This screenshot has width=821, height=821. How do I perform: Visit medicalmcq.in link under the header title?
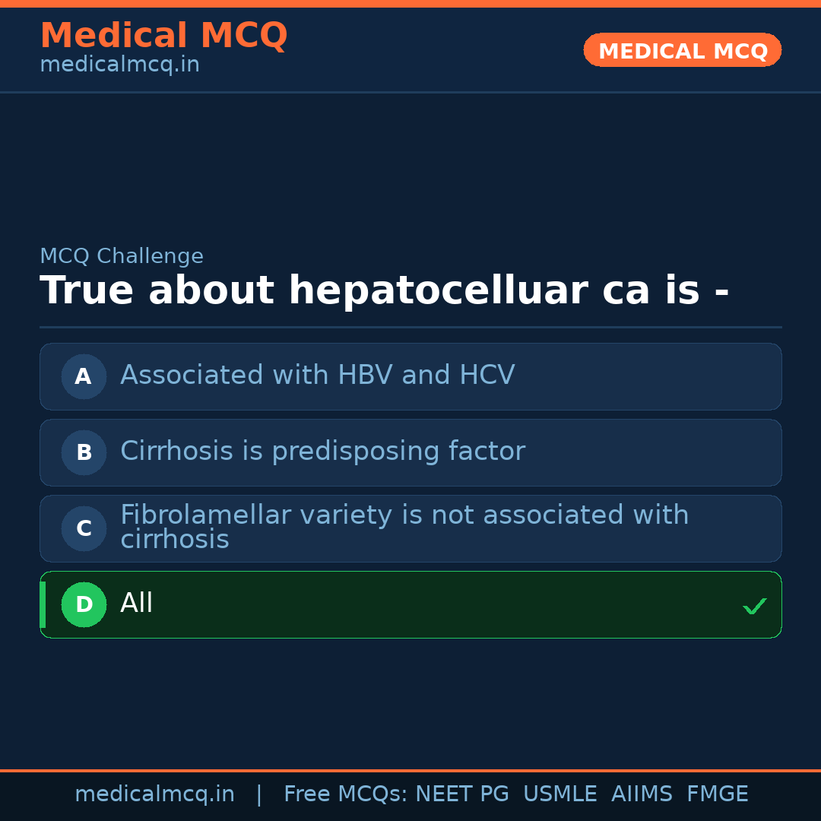[x=119, y=65]
